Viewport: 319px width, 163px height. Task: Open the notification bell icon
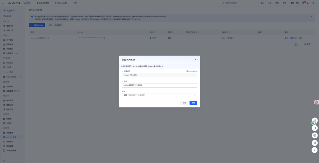(303, 3)
